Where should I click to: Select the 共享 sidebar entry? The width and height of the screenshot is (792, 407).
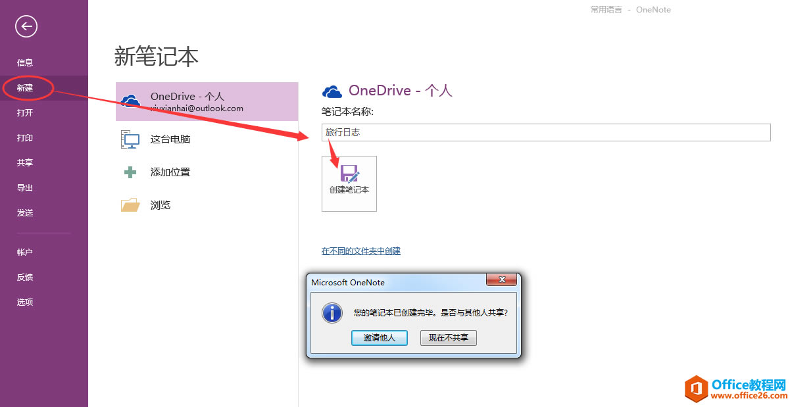(24, 162)
